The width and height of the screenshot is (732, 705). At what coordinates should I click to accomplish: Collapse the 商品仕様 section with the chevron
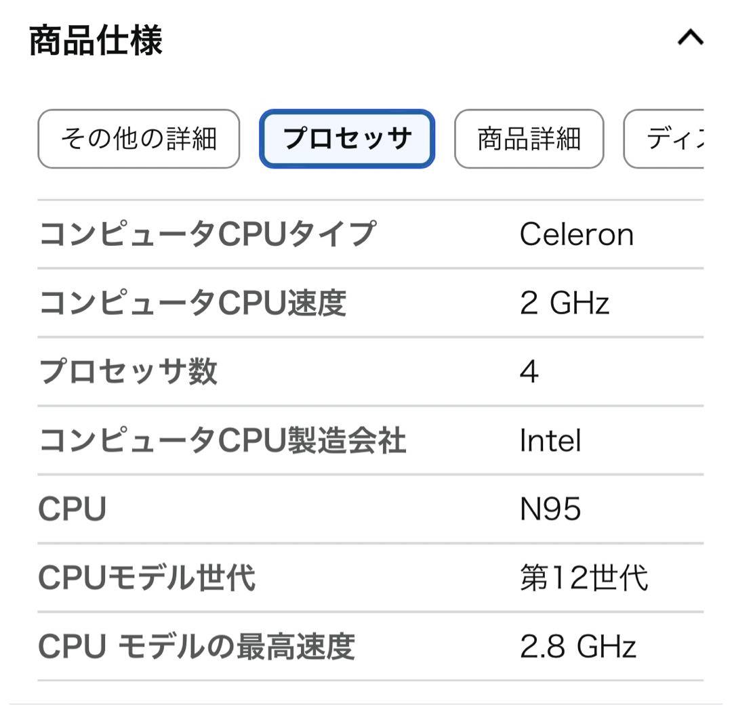[690, 37]
